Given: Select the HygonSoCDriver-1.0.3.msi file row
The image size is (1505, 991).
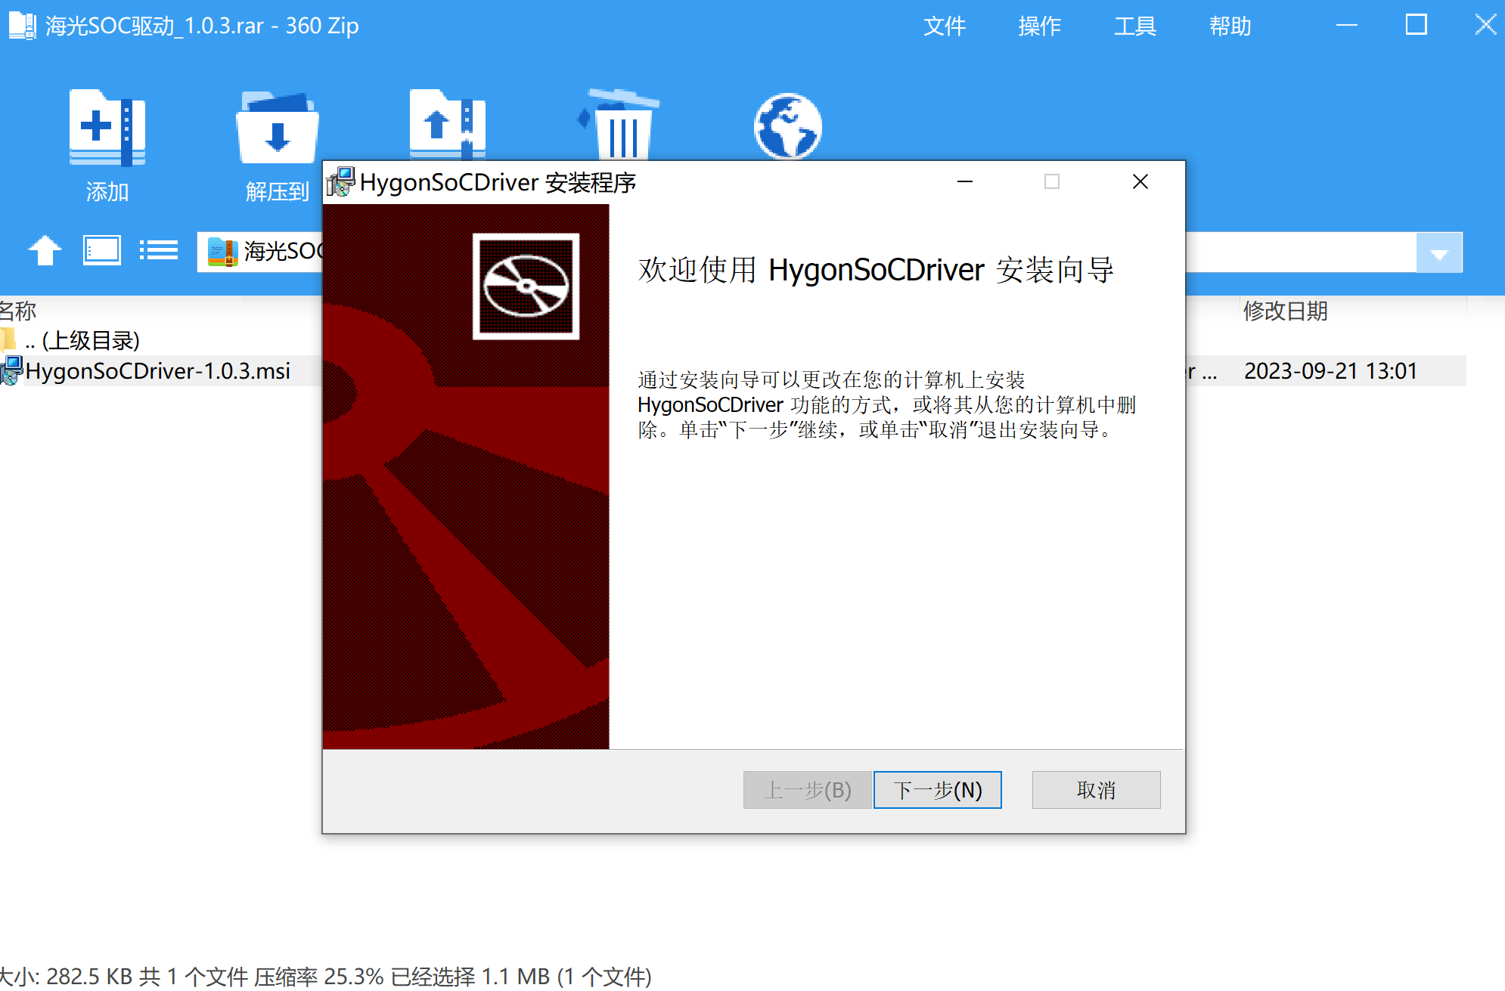Looking at the screenshot, I should point(734,370).
